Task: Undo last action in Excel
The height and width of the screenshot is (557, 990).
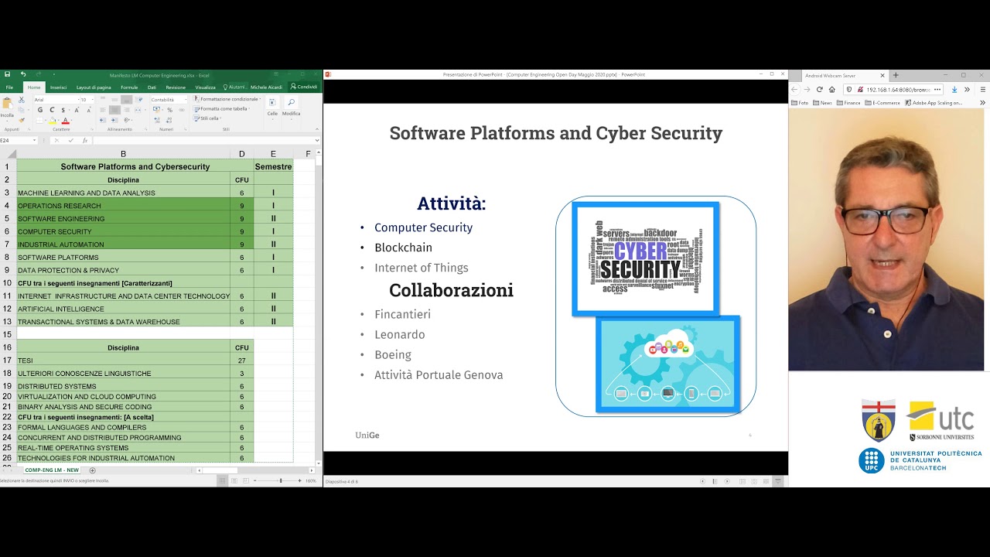Action: coord(23,74)
